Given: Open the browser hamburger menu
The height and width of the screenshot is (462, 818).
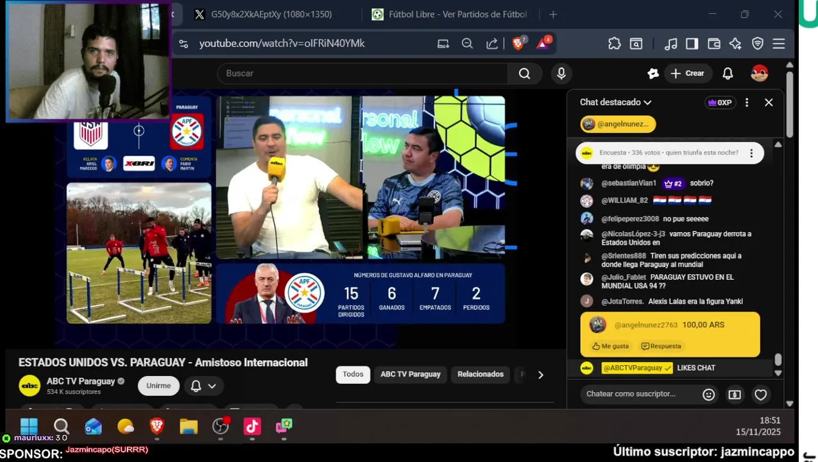Looking at the screenshot, I should click(779, 44).
